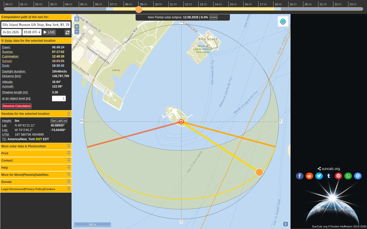Click the orange sun position marker
Viewport: 367px width, 229px height.
pyautogui.click(x=259, y=172)
